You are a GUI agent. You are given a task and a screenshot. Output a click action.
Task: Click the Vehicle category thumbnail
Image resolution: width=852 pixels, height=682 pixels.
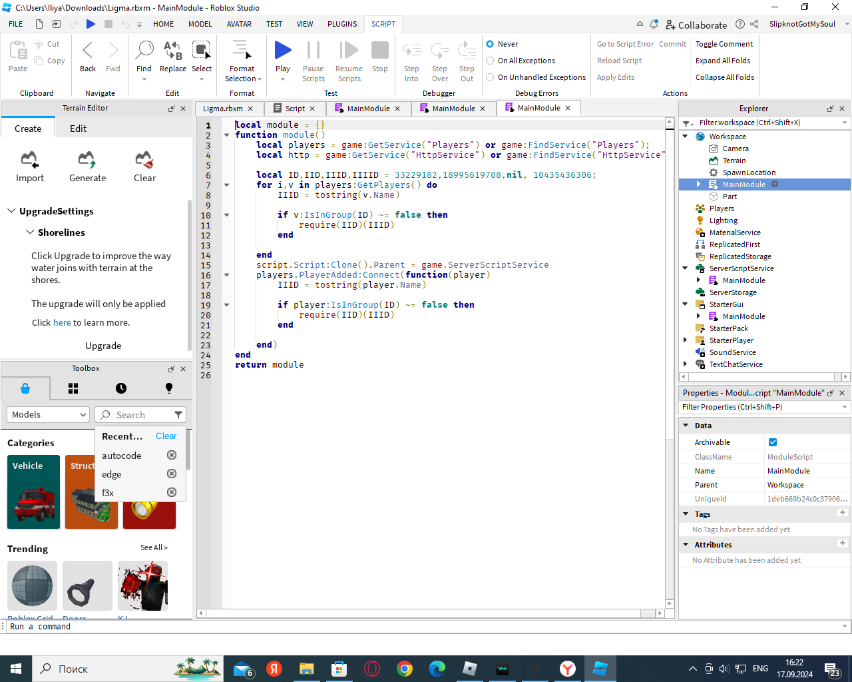click(x=33, y=492)
